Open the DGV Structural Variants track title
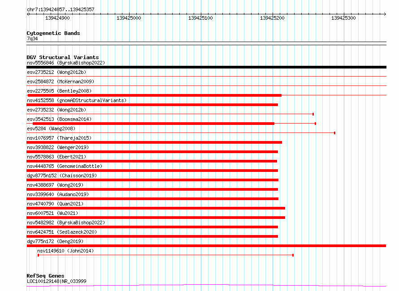 click(x=63, y=57)
